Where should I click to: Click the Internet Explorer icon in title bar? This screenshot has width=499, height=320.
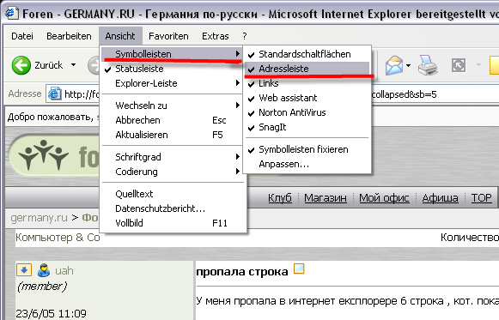pyautogui.click(x=12, y=14)
